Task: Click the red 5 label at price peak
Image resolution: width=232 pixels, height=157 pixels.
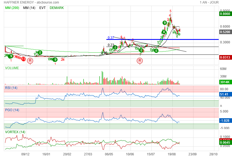Action: point(170,11)
